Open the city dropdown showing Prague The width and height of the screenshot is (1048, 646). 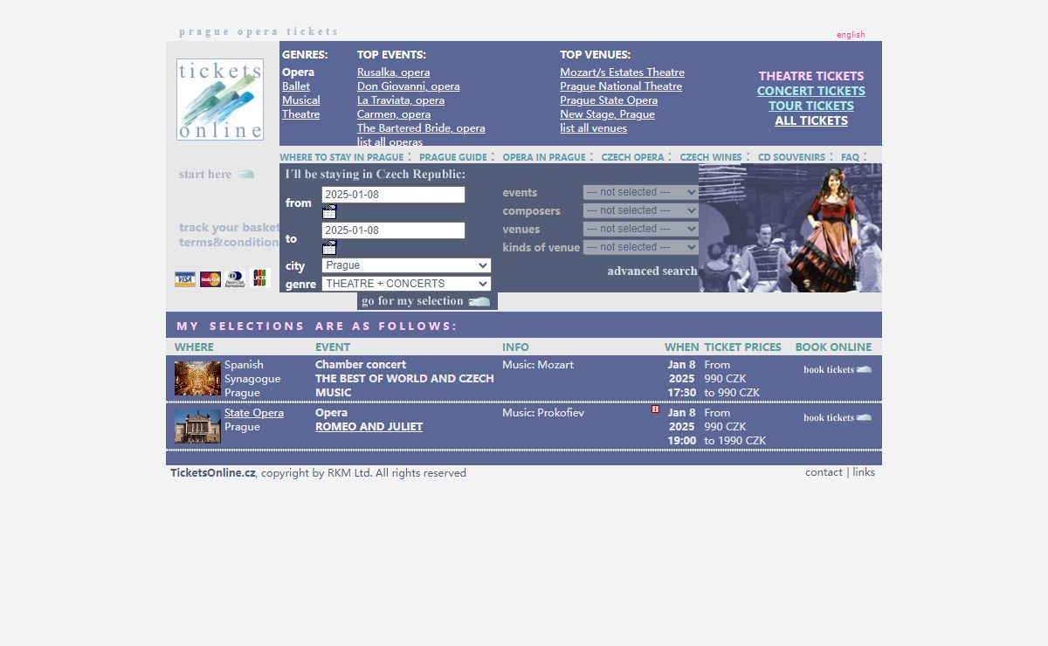pos(406,265)
